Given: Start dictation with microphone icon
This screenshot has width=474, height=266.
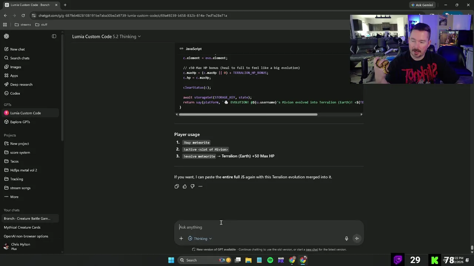Looking at the screenshot, I should click(347, 239).
